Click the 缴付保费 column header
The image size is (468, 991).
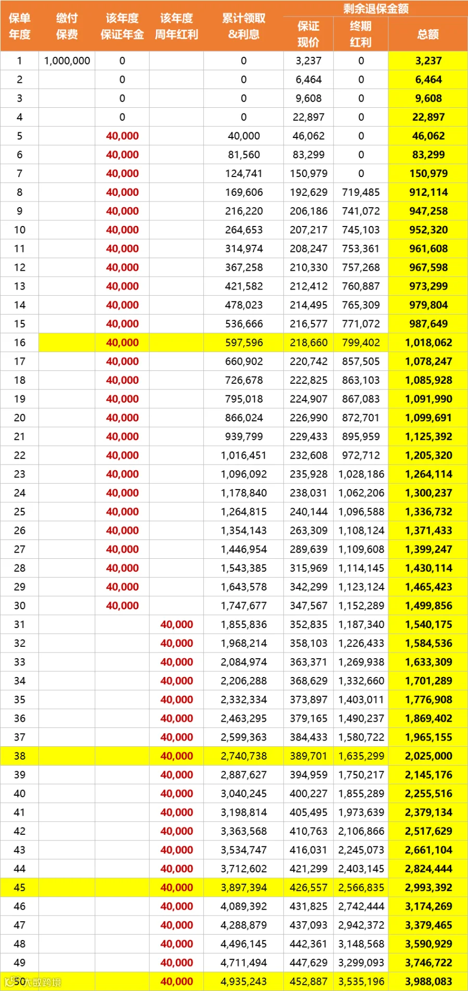[x=67, y=26]
